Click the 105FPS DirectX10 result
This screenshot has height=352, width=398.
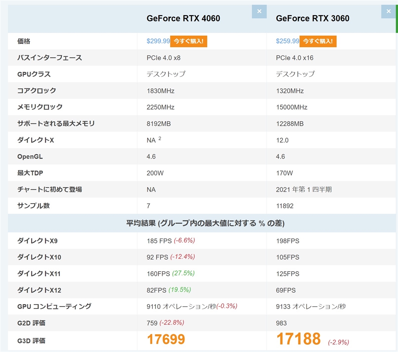[x=288, y=257]
